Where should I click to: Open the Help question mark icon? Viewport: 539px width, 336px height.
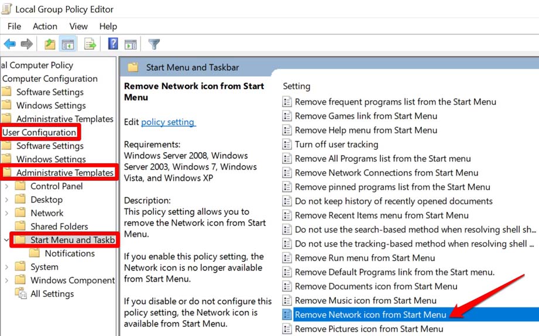(113, 44)
